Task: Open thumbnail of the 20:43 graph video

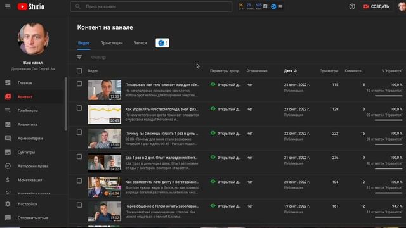Action: point(104,114)
